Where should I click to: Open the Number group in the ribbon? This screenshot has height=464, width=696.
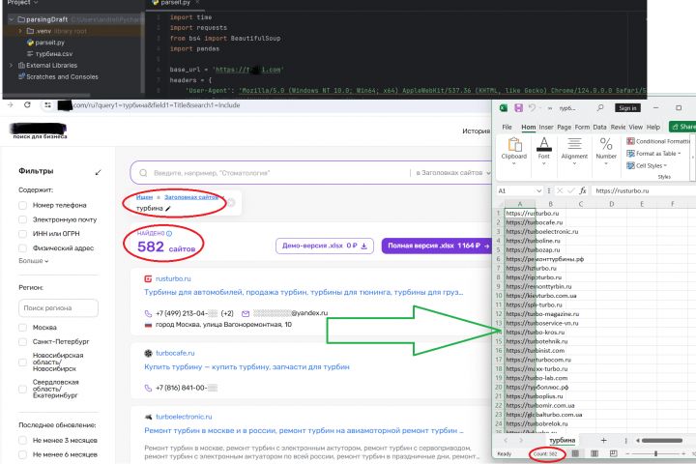pyautogui.click(x=606, y=151)
